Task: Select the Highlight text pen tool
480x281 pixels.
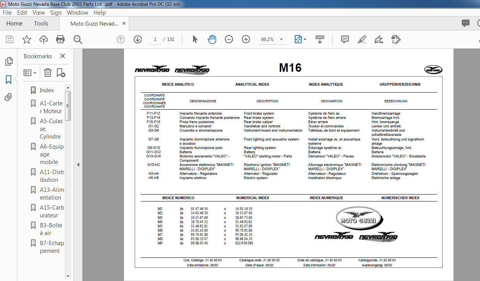Action: coord(362,39)
